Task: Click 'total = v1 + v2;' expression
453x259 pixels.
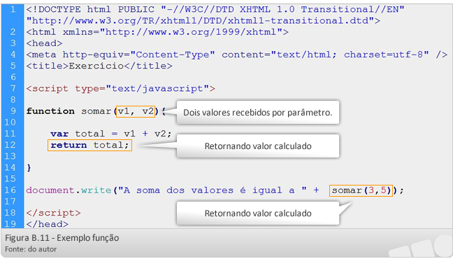Action: tap(123, 134)
